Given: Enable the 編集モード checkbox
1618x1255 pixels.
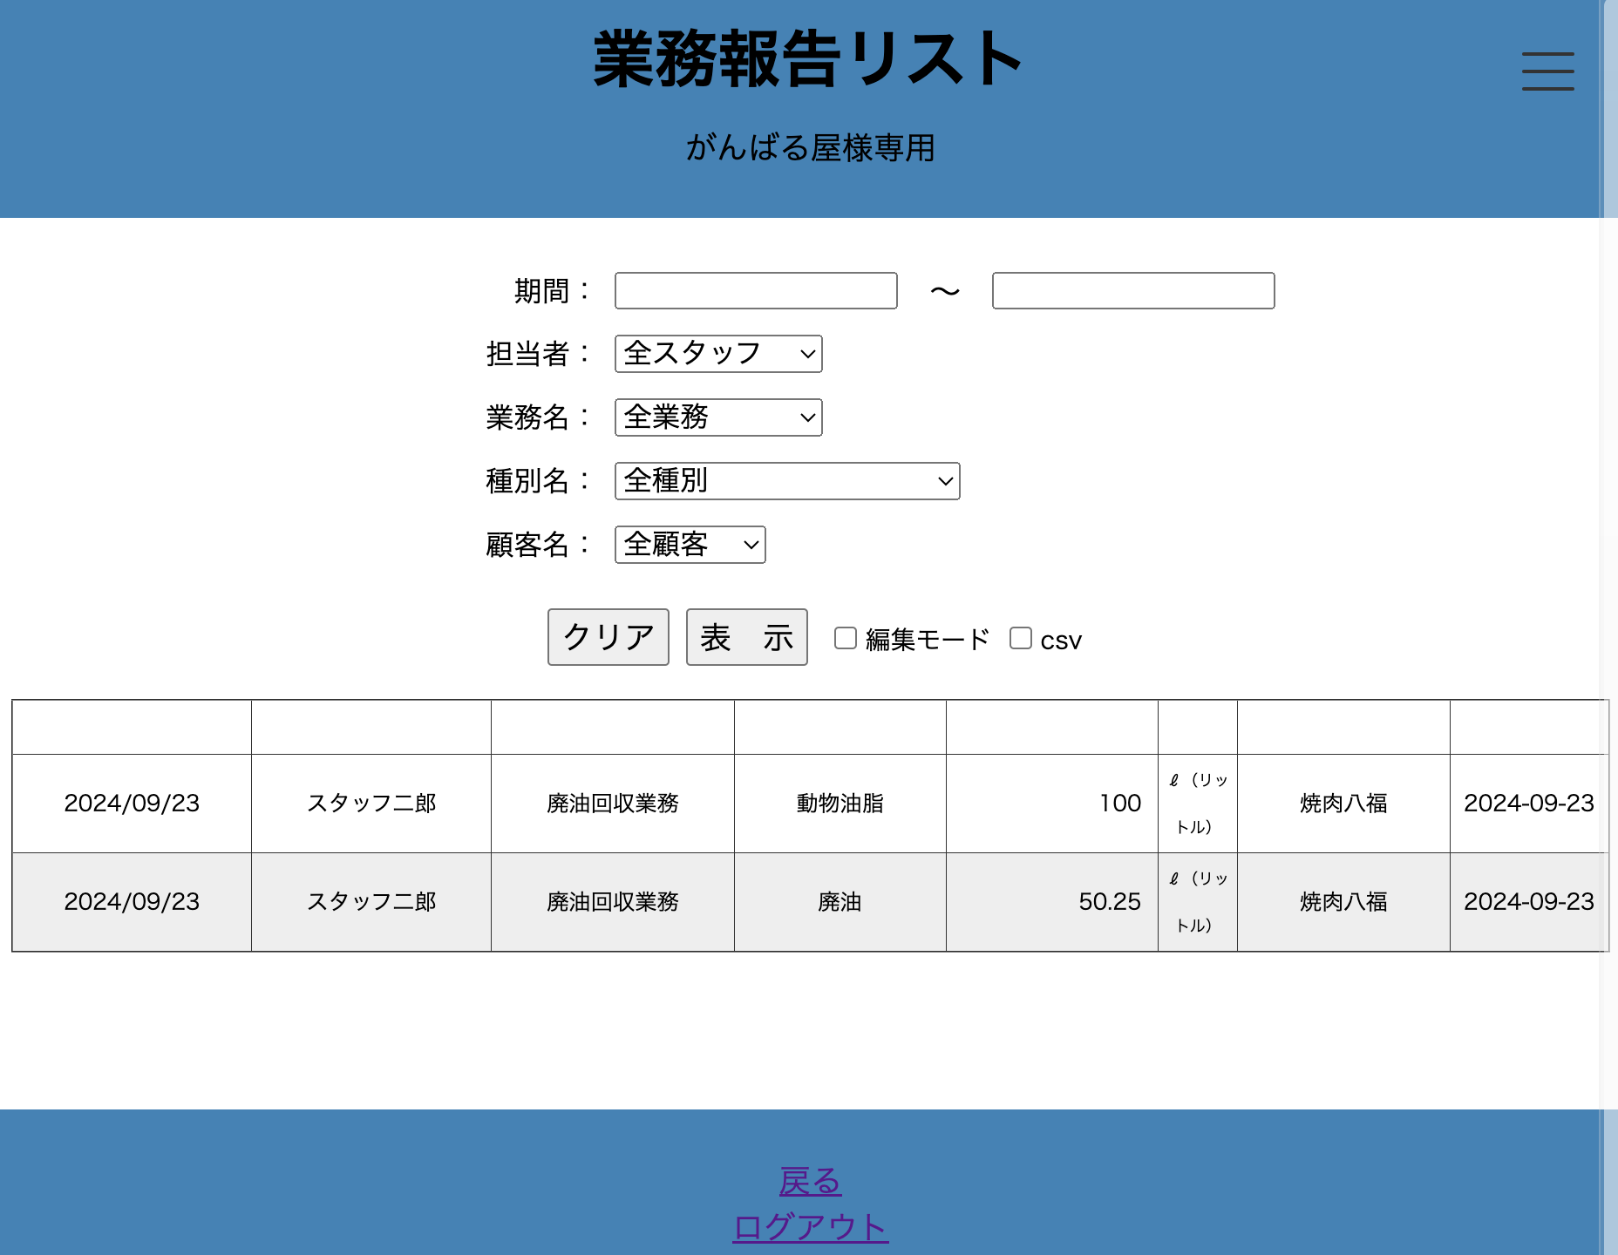Looking at the screenshot, I should click(x=846, y=638).
